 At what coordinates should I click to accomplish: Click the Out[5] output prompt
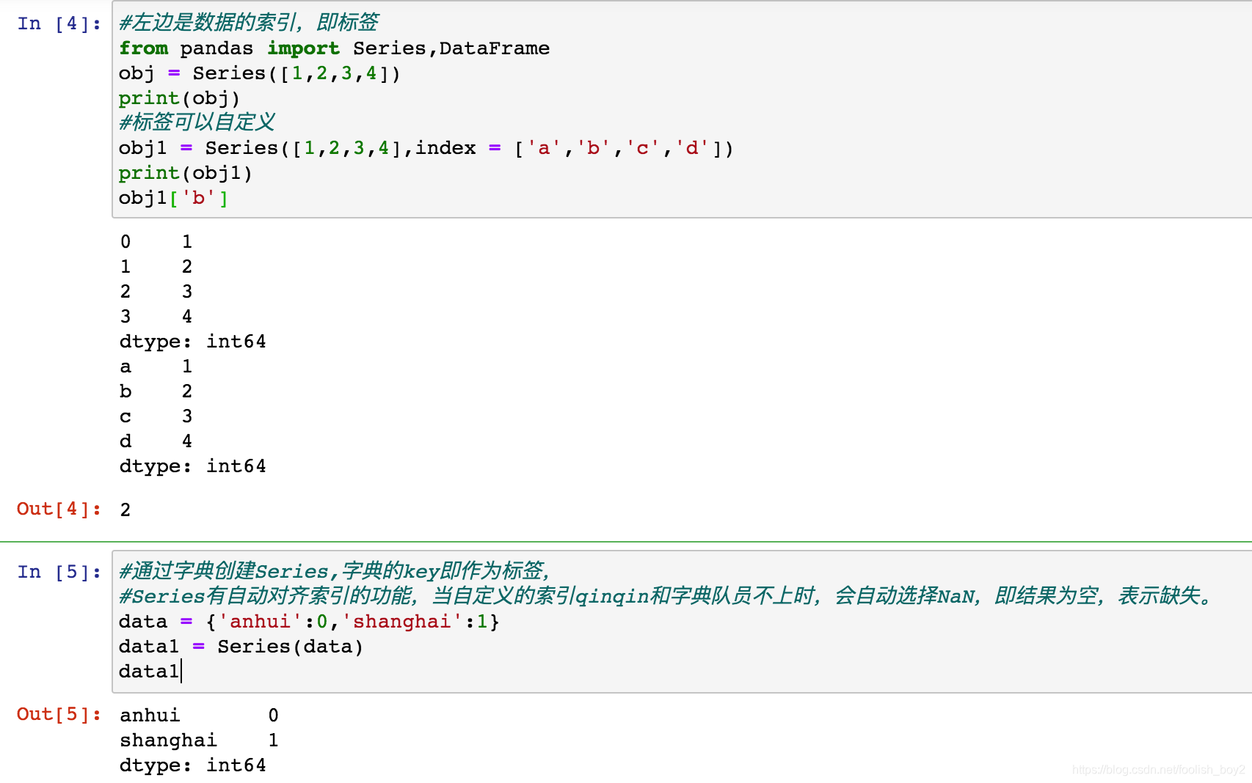tap(59, 714)
